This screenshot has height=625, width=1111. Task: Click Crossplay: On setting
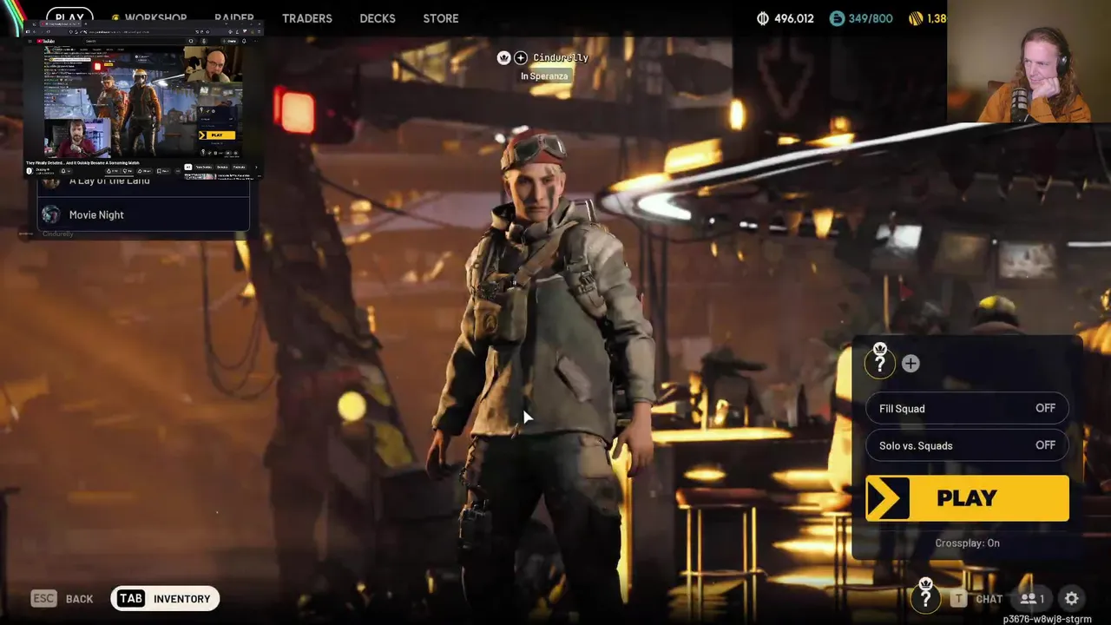click(x=967, y=543)
